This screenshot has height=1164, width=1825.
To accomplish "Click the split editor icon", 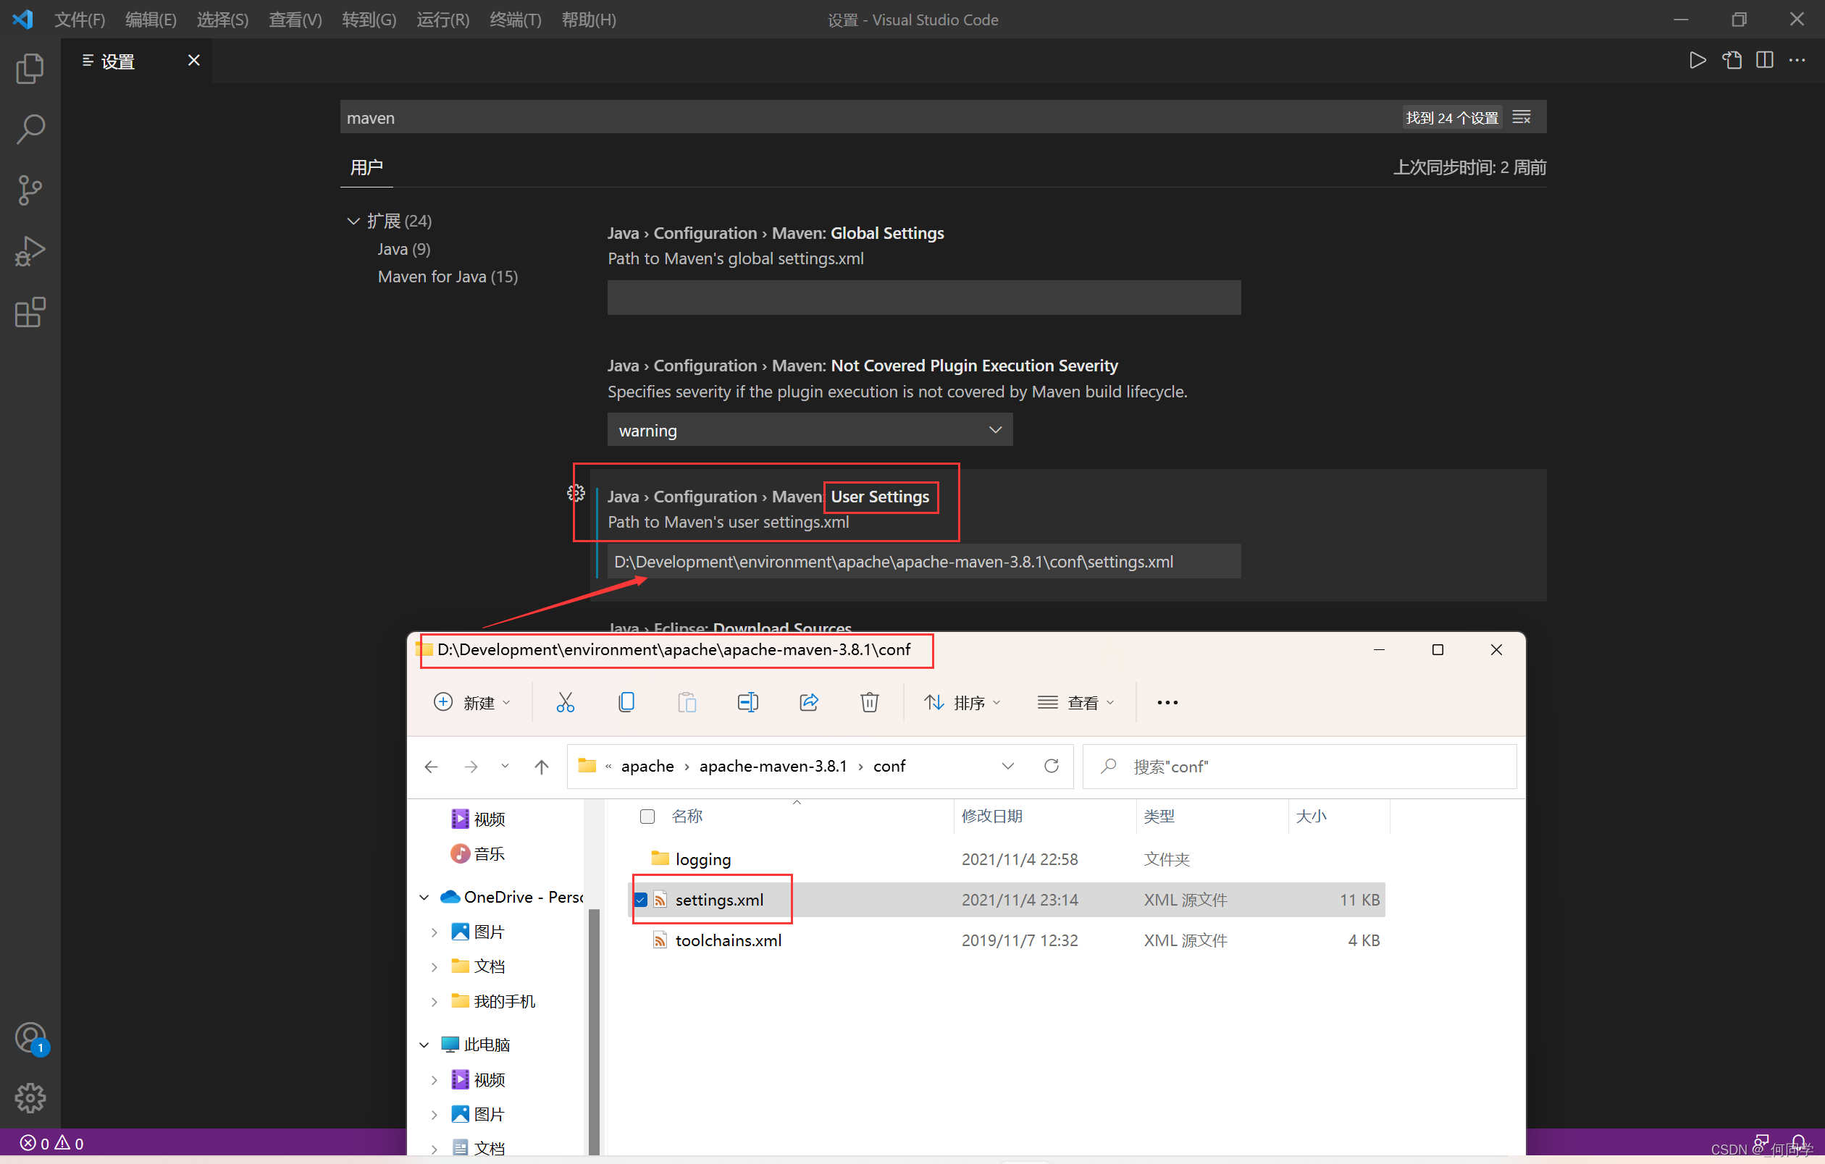I will tap(1764, 60).
